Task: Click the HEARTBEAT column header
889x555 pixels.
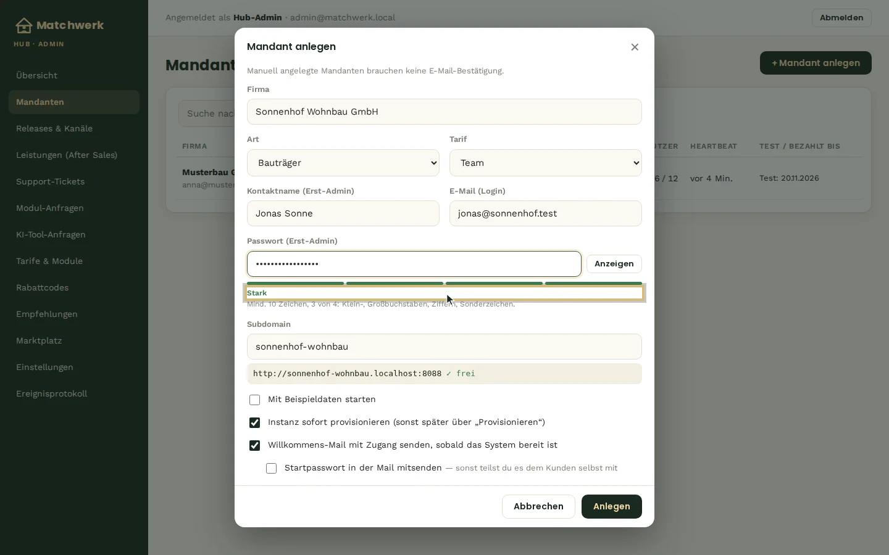Action: click(x=714, y=146)
